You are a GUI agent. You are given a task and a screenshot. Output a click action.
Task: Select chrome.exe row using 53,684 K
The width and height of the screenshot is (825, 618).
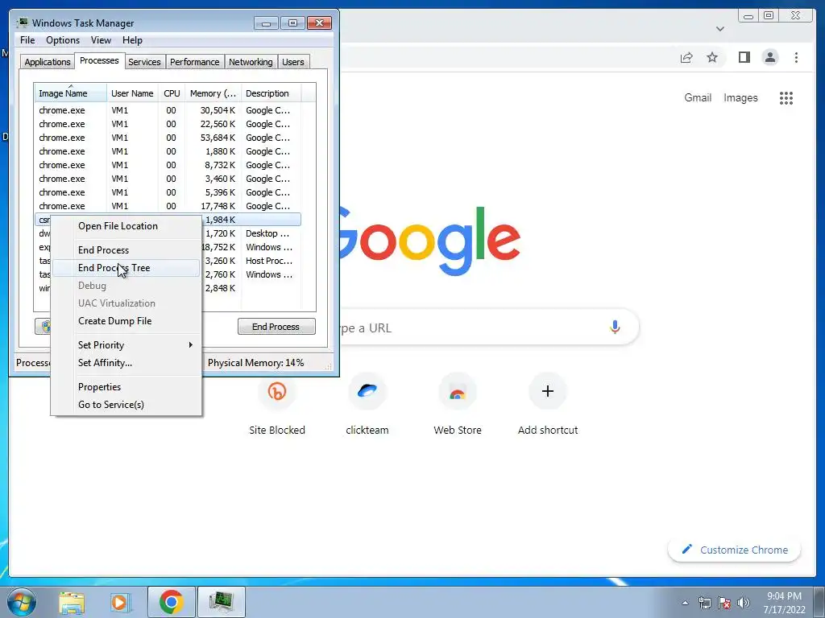tap(168, 138)
